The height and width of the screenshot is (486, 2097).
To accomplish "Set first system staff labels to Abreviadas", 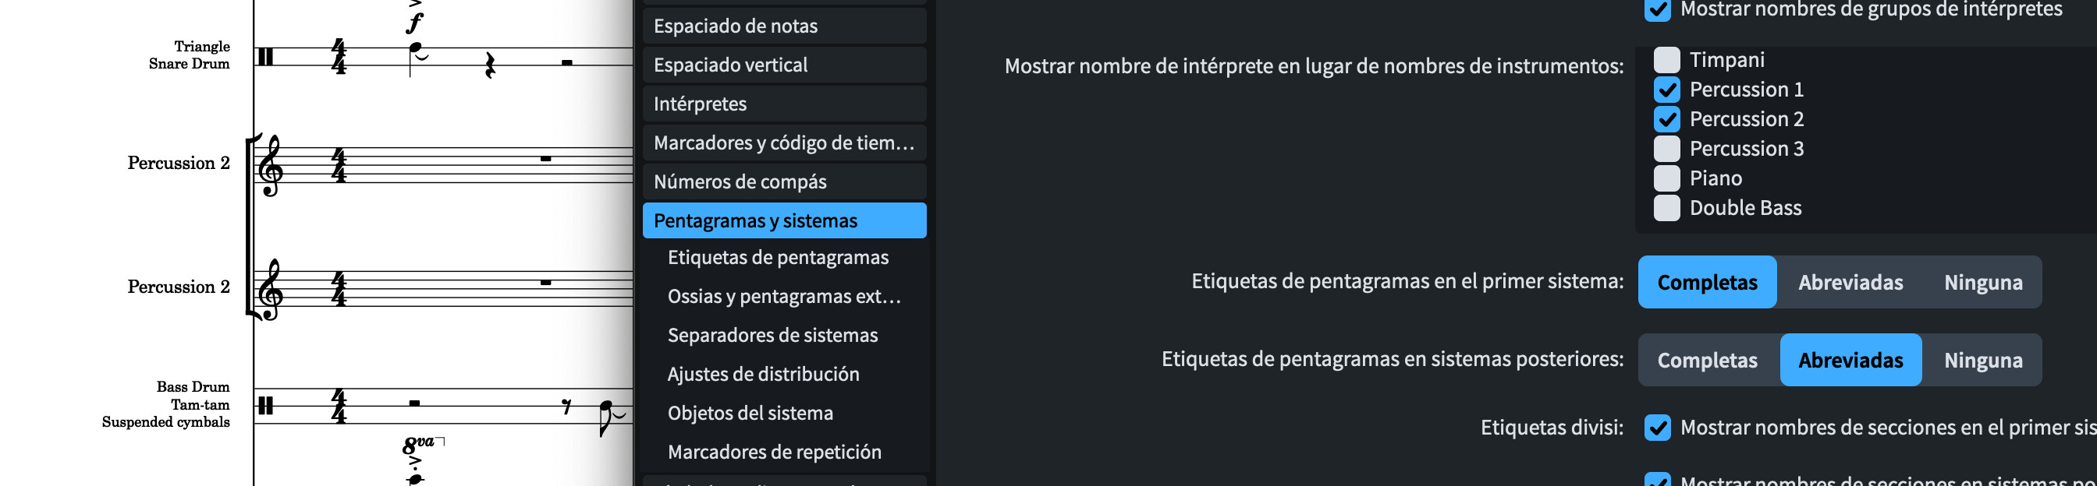I will pyautogui.click(x=1850, y=283).
